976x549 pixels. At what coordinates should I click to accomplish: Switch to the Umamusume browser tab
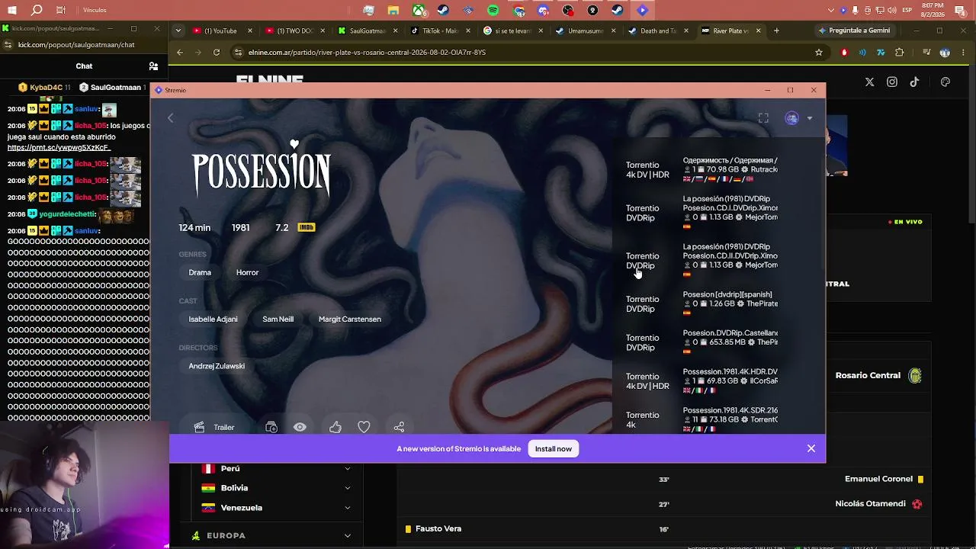584,30
